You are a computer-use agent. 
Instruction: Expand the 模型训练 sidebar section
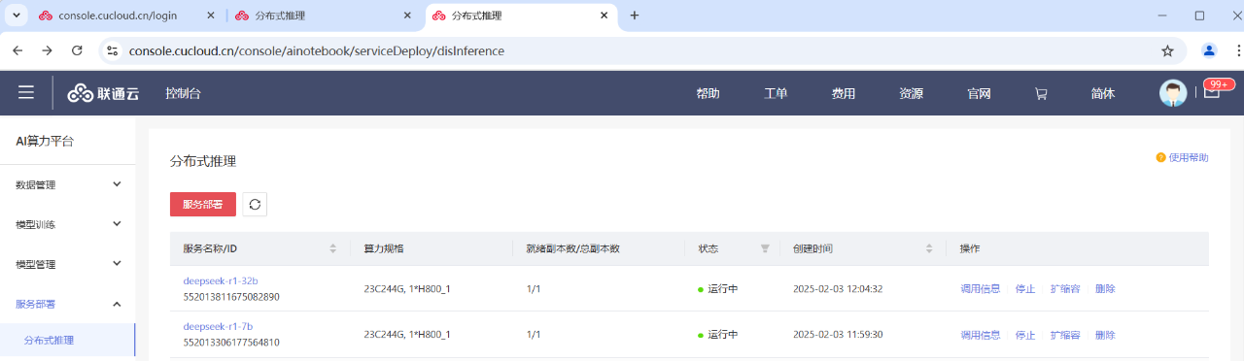pos(68,224)
